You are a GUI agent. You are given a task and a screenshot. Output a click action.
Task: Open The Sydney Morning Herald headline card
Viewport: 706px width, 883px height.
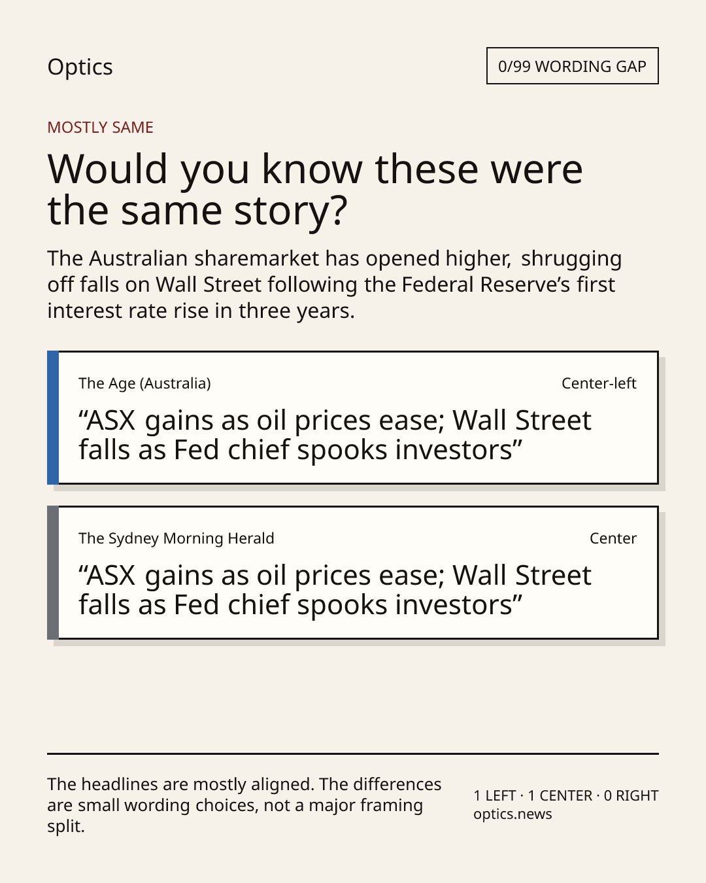pyautogui.click(x=352, y=573)
